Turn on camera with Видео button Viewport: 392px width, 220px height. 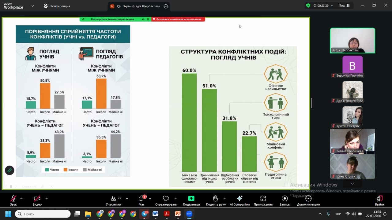click(x=37, y=199)
